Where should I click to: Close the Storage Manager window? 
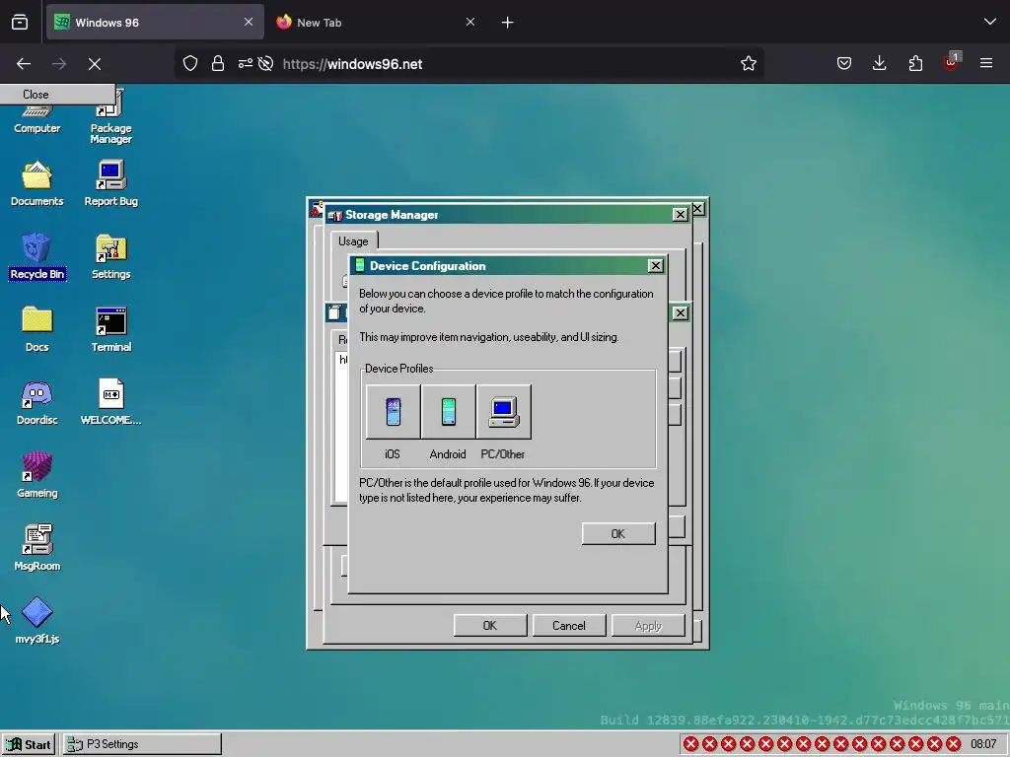click(680, 214)
